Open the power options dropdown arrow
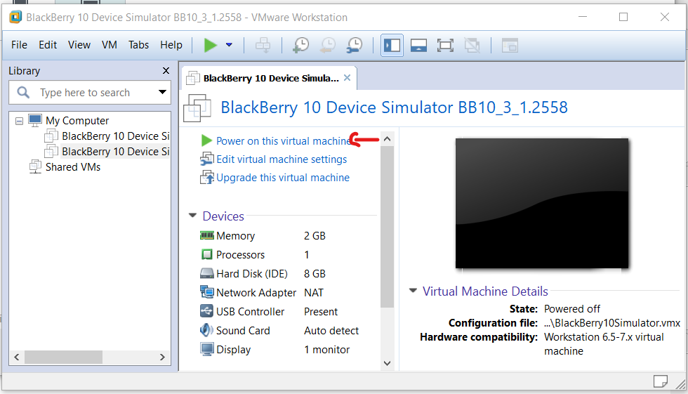Viewport: 688px width, 394px height. click(229, 45)
